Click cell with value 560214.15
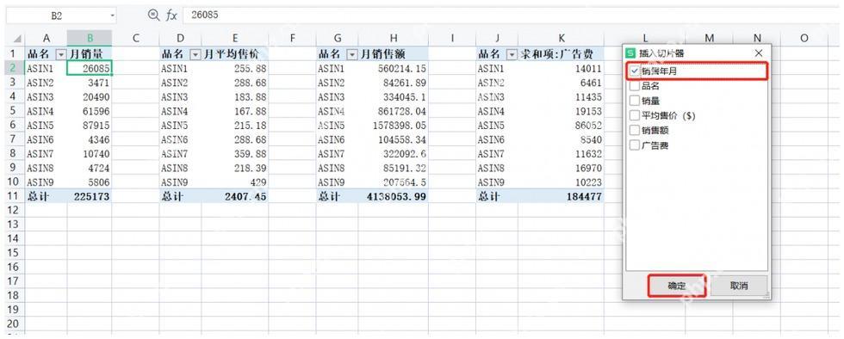Viewport: 844px width, 339px height. coord(394,68)
